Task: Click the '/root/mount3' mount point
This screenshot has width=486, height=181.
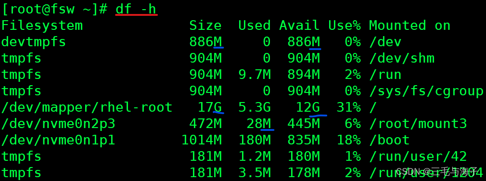Action: coord(418,124)
